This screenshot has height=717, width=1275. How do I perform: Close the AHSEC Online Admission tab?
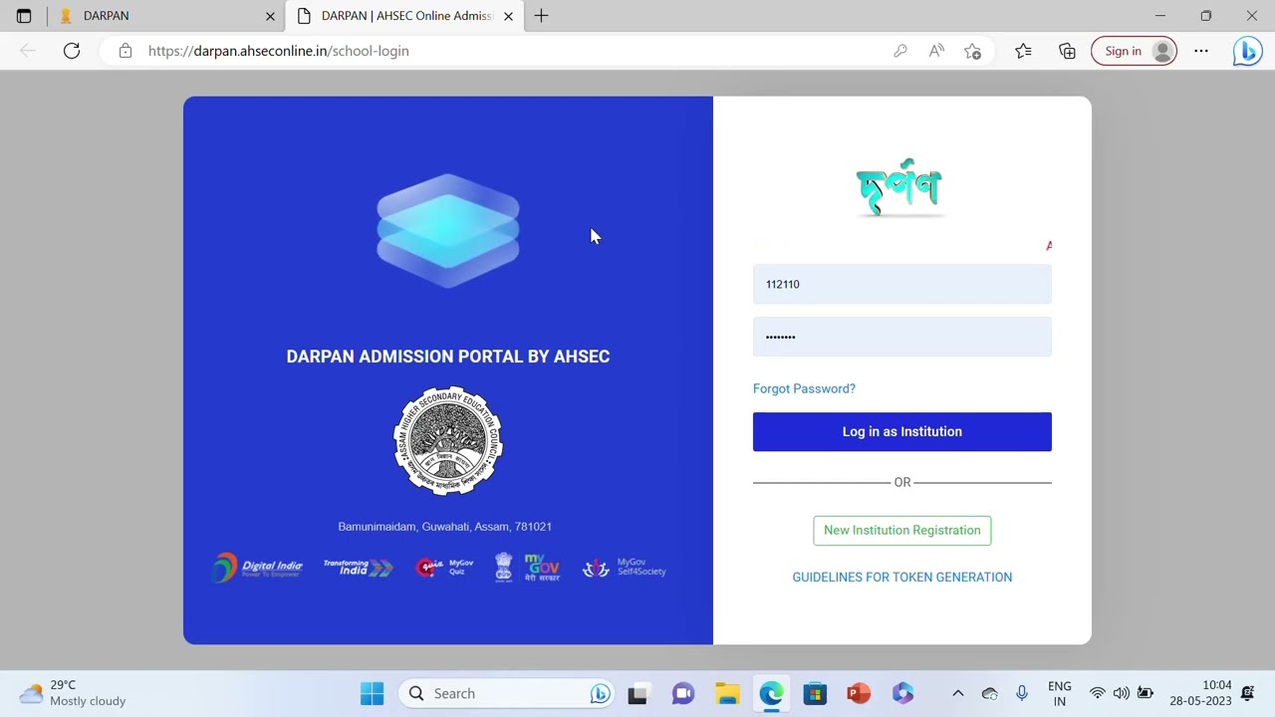point(508,16)
